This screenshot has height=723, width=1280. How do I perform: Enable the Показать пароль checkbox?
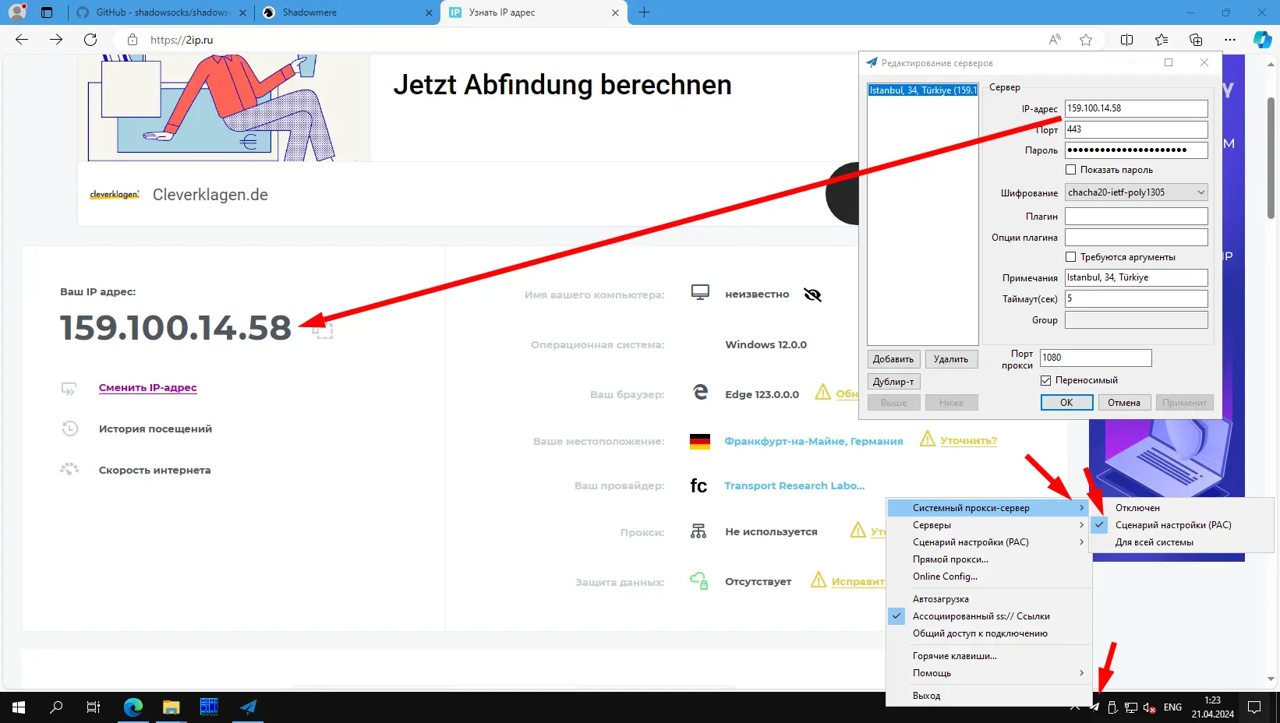coord(1071,170)
